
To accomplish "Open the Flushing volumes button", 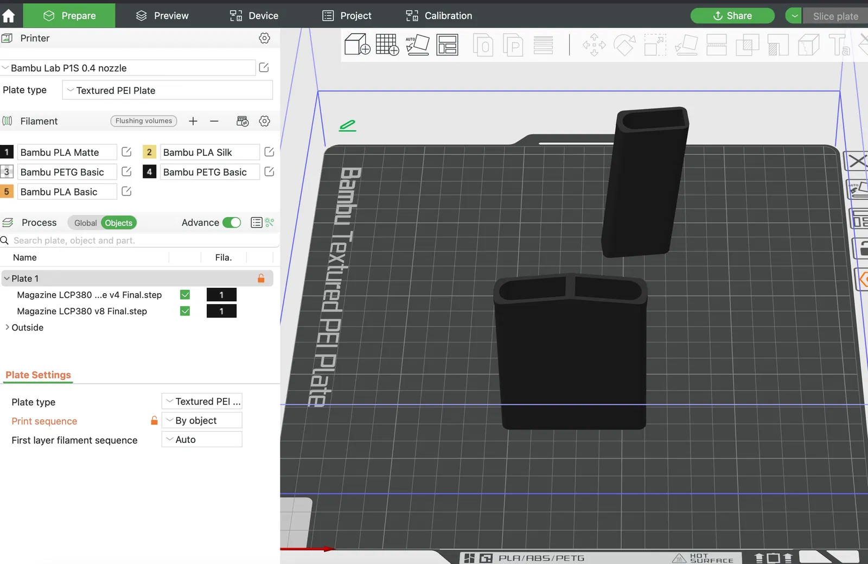I will pos(144,121).
